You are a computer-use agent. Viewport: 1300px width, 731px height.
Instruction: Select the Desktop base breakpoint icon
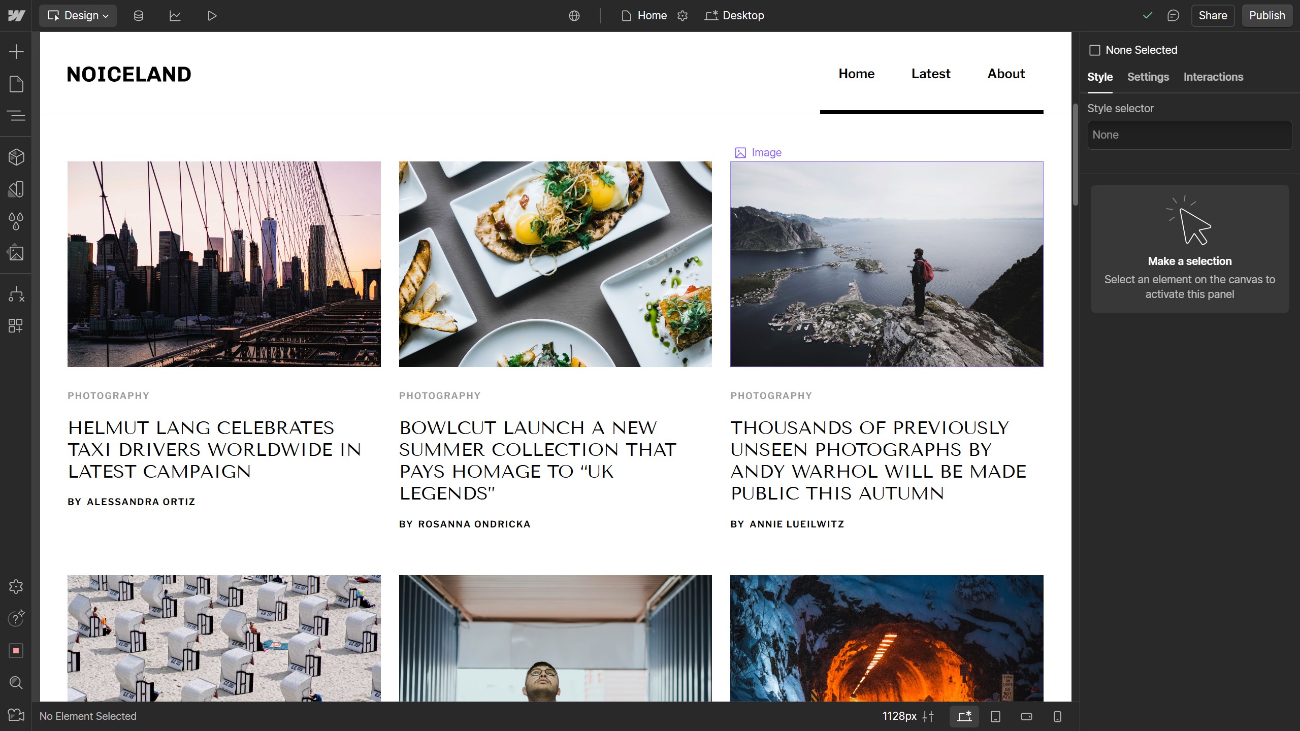tap(964, 716)
